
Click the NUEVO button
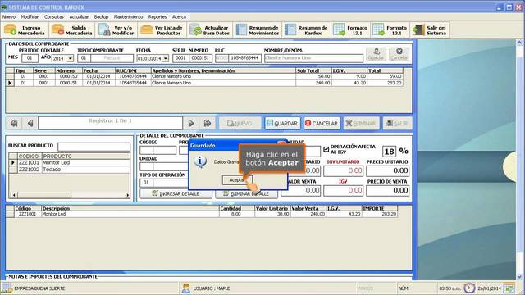coord(240,124)
